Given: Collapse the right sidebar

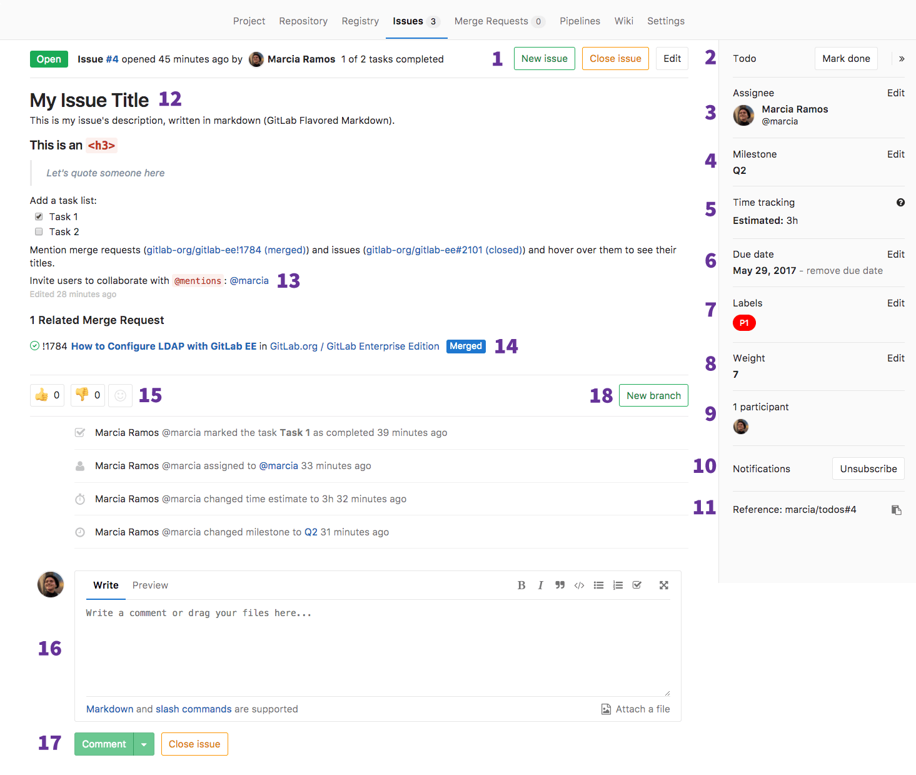Looking at the screenshot, I should coord(901,58).
